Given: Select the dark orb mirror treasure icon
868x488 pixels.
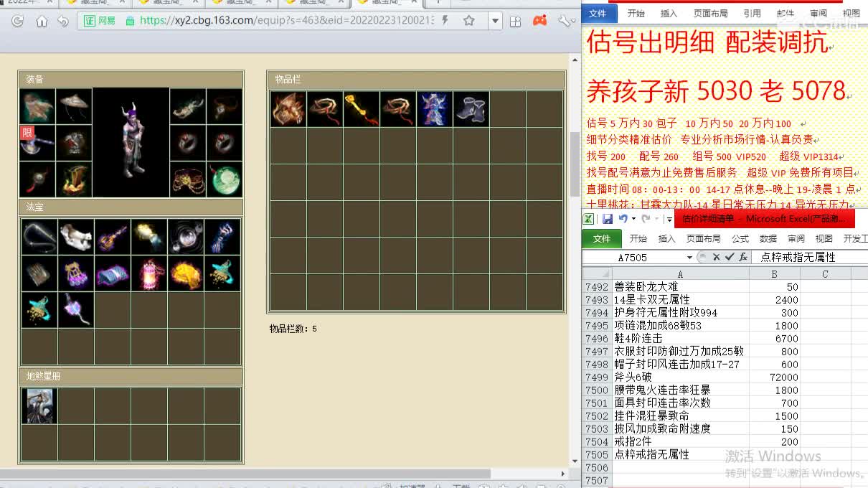Looking at the screenshot, I should tap(186, 237).
